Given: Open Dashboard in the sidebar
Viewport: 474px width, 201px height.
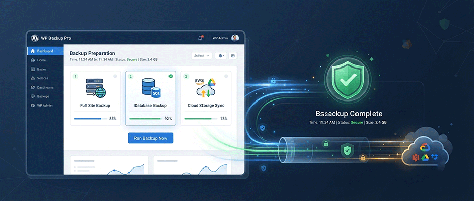Looking at the screenshot, I should 45,51.
